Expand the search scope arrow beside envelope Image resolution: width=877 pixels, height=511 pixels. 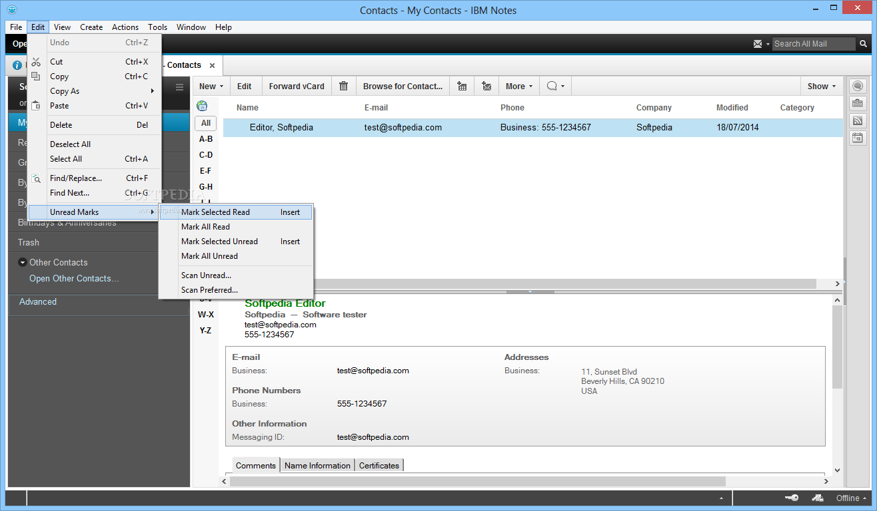(767, 44)
